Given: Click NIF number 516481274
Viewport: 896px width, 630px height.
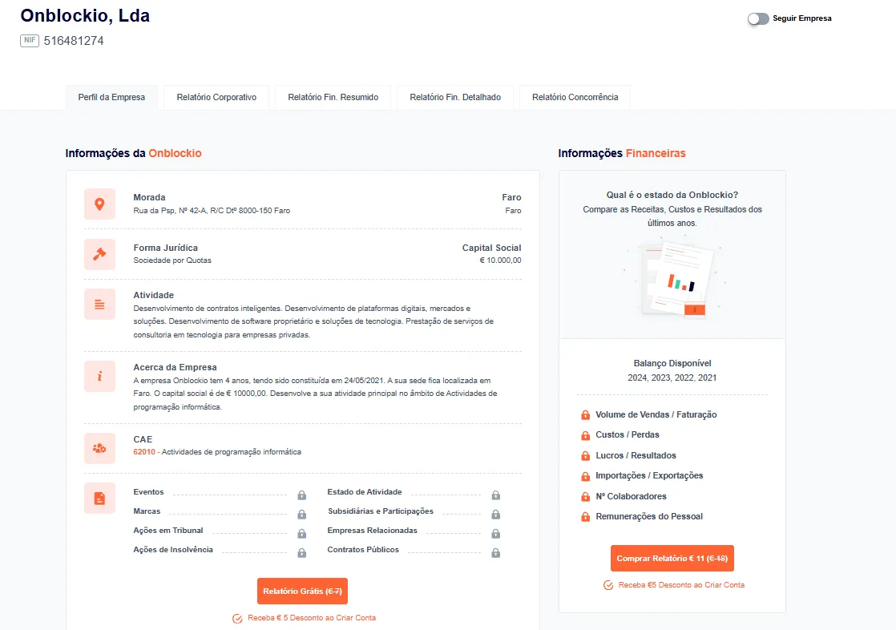Looking at the screenshot, I should click(74, 41).
